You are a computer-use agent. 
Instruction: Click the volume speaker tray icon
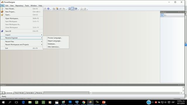tap(166, 102)
